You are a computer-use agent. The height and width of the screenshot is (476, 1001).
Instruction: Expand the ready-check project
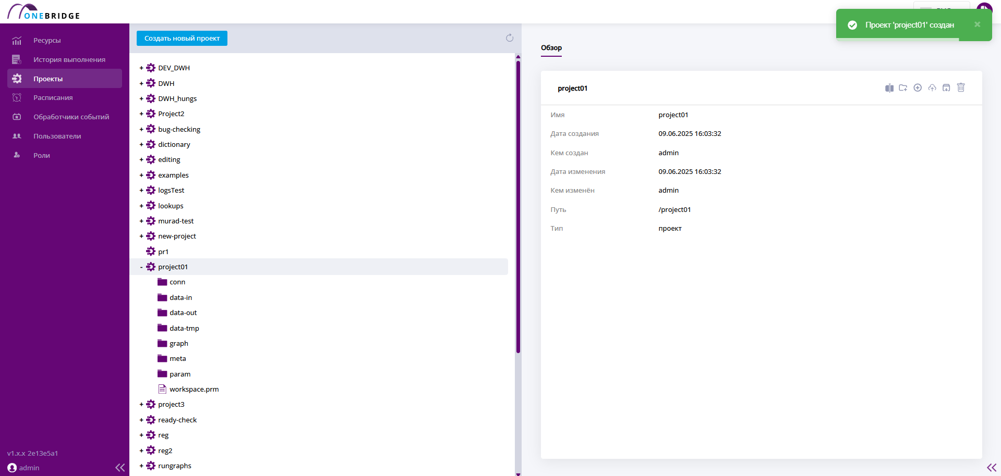pyautogui.click(x=141, y=420)
